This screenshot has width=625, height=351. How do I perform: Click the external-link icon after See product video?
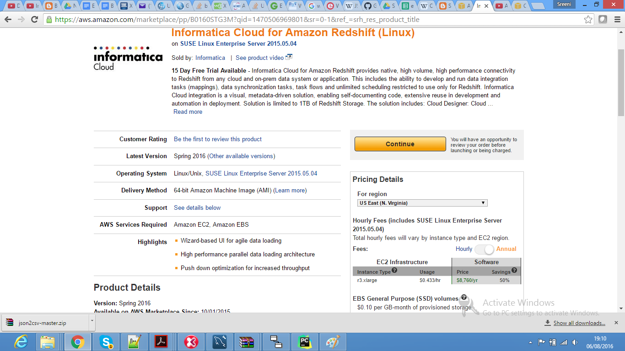point(289,57)
